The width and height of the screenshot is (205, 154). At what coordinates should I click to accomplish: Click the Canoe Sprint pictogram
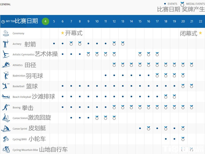point(6,129)
